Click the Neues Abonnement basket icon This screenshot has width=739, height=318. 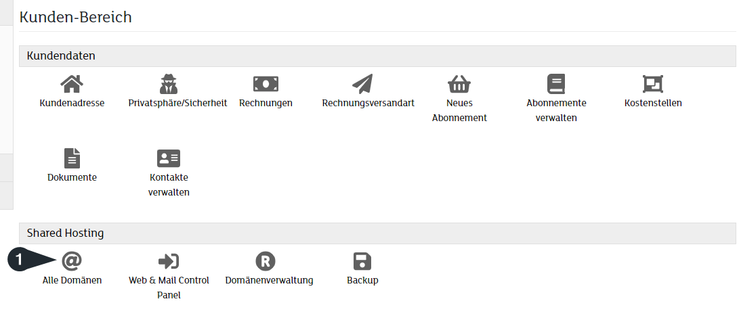pyautogui.click(x=459, y=84)
